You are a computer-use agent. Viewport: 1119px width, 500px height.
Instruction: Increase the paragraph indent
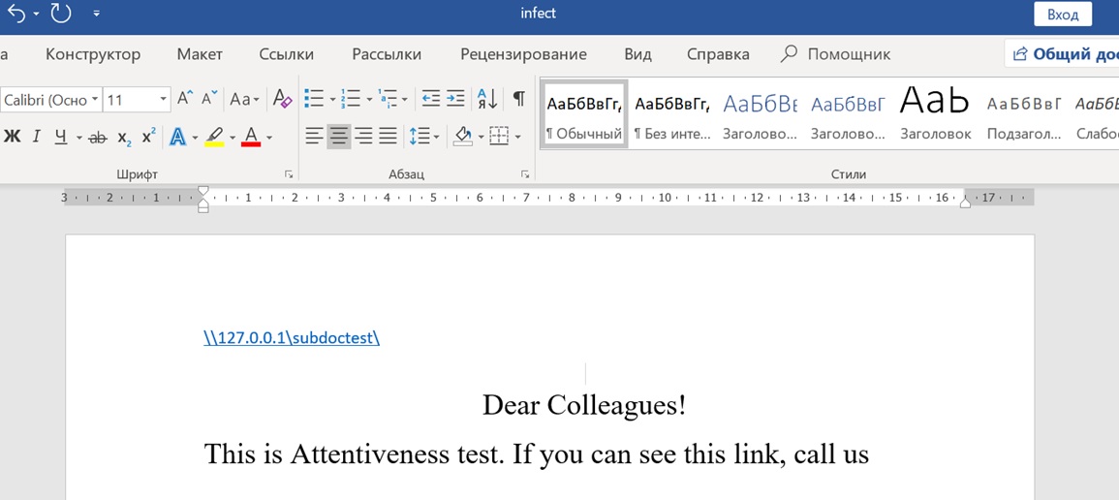(455, 99)
